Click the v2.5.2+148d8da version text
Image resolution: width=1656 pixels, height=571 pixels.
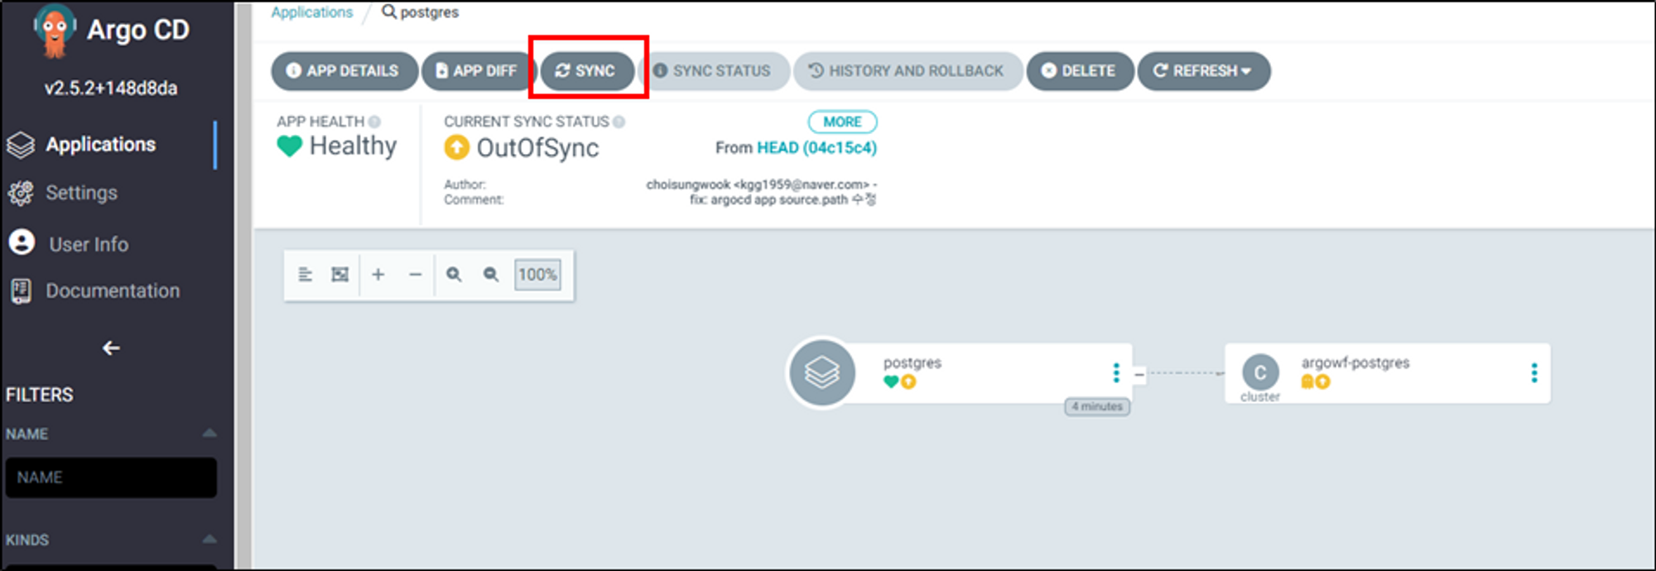111,88
